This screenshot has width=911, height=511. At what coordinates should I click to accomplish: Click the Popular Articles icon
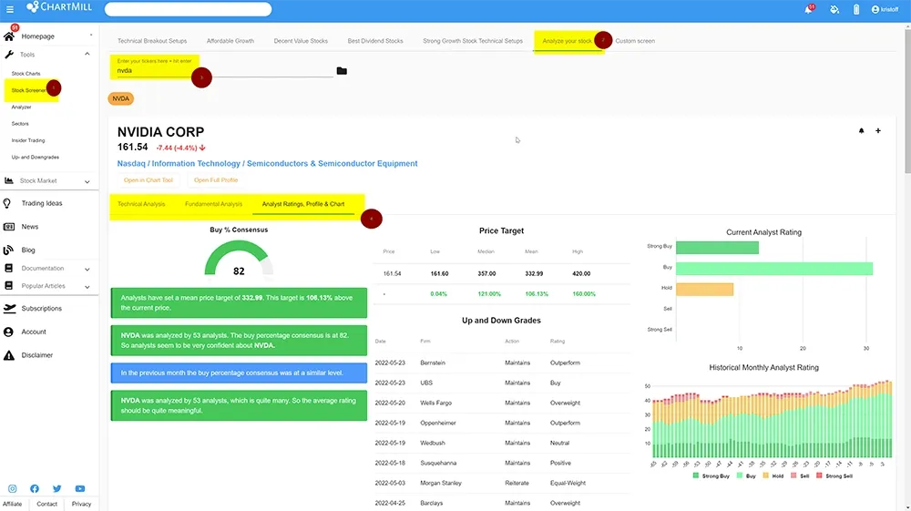coord(9,286)
